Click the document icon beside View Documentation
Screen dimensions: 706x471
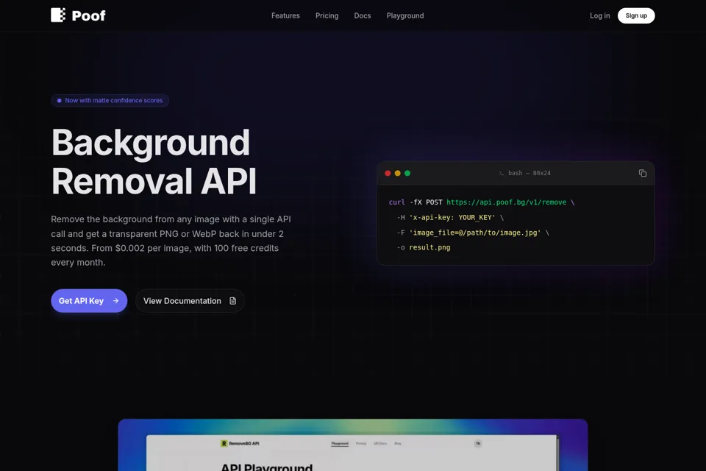coord(233,300)
